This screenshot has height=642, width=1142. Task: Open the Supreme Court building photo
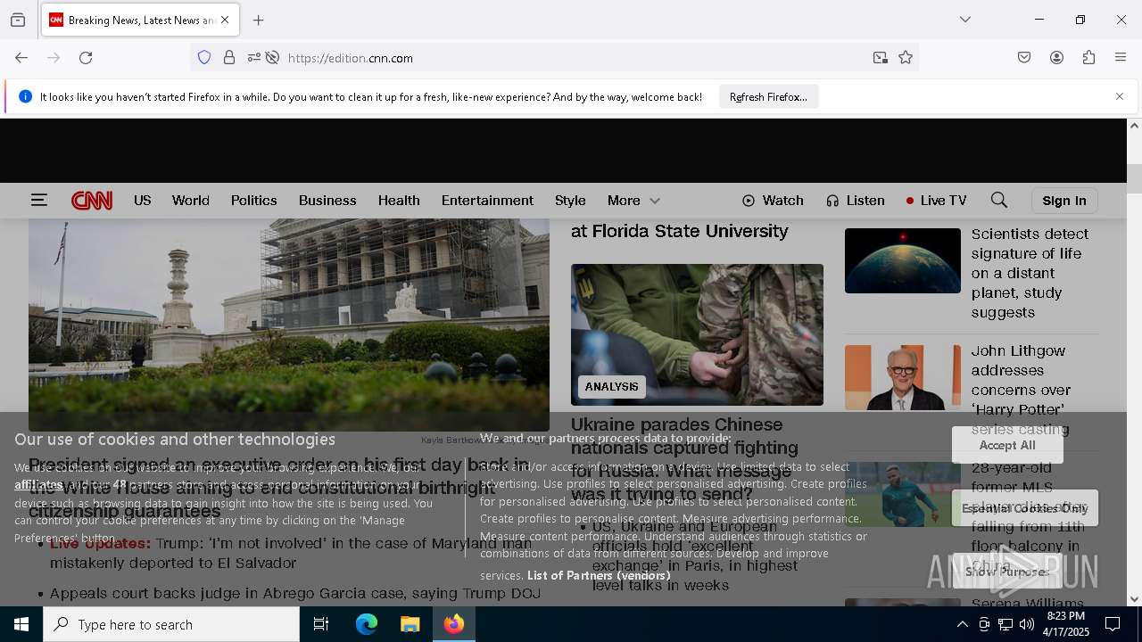pos(289,325)
